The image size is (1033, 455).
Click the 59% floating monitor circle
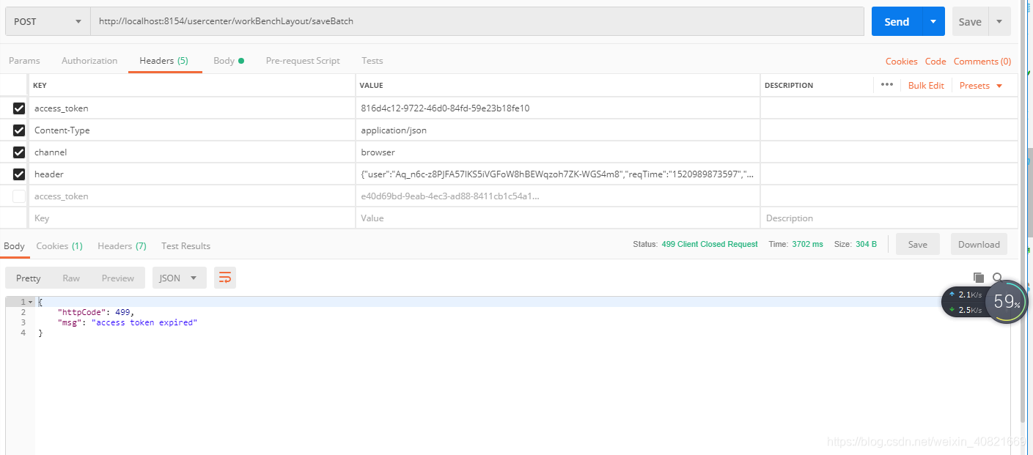(1007, 301)
